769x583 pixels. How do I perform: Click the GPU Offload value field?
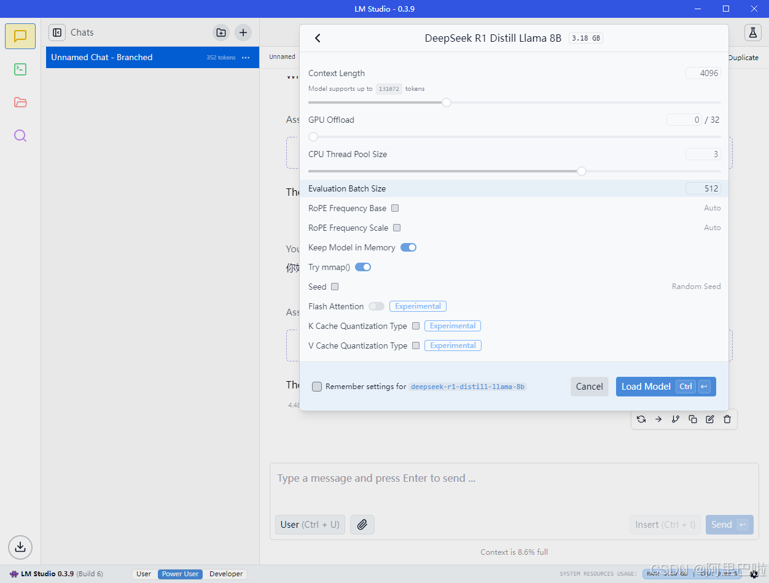(684, 120)
